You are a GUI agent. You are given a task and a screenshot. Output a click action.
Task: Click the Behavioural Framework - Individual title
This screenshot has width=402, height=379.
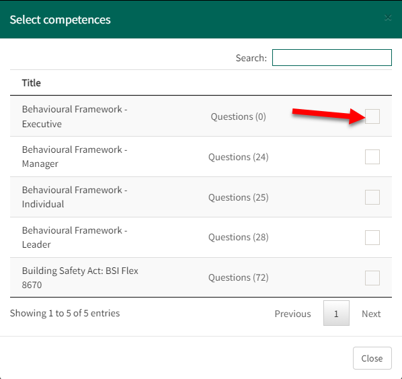[75, 197]
